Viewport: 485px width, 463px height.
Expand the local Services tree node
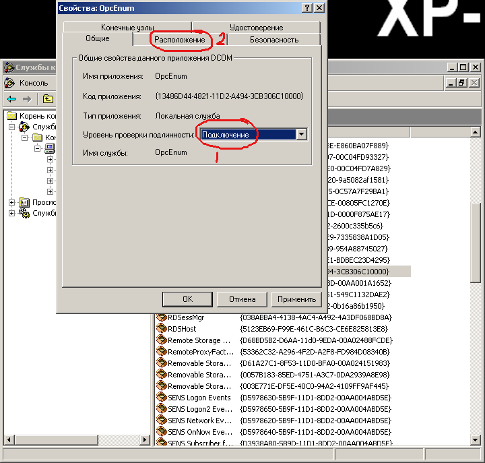point(12,214)
